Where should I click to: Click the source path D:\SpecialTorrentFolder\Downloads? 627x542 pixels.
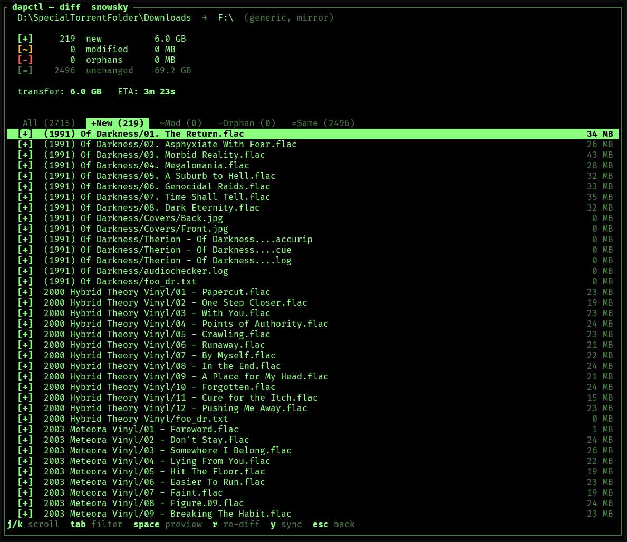pyautogui.click(x=104, y=18)
